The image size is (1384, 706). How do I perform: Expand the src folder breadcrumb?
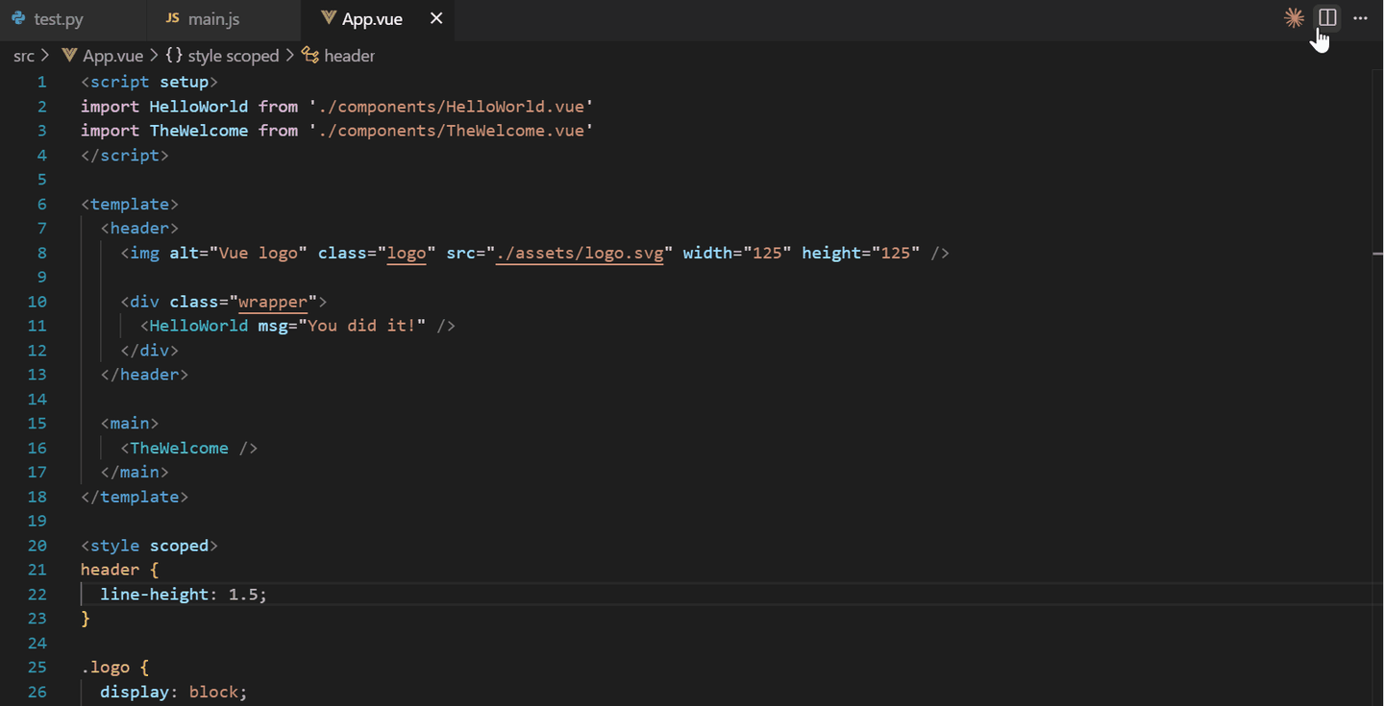pos(24,56)
